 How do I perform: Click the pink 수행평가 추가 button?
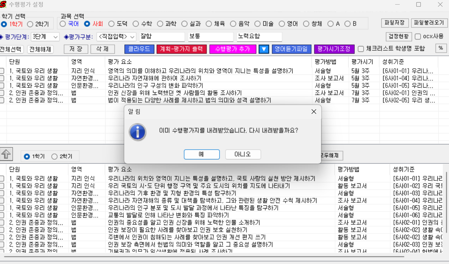click(x=233, y=49)
